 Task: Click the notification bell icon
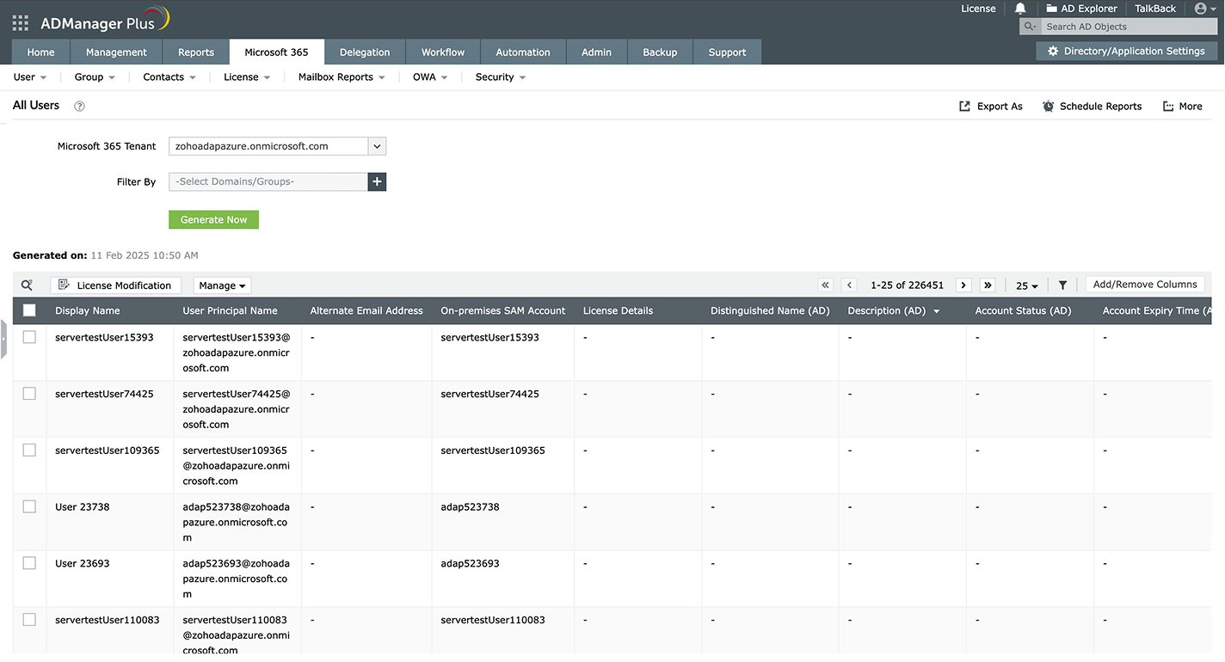click(x=1020, y=9)
